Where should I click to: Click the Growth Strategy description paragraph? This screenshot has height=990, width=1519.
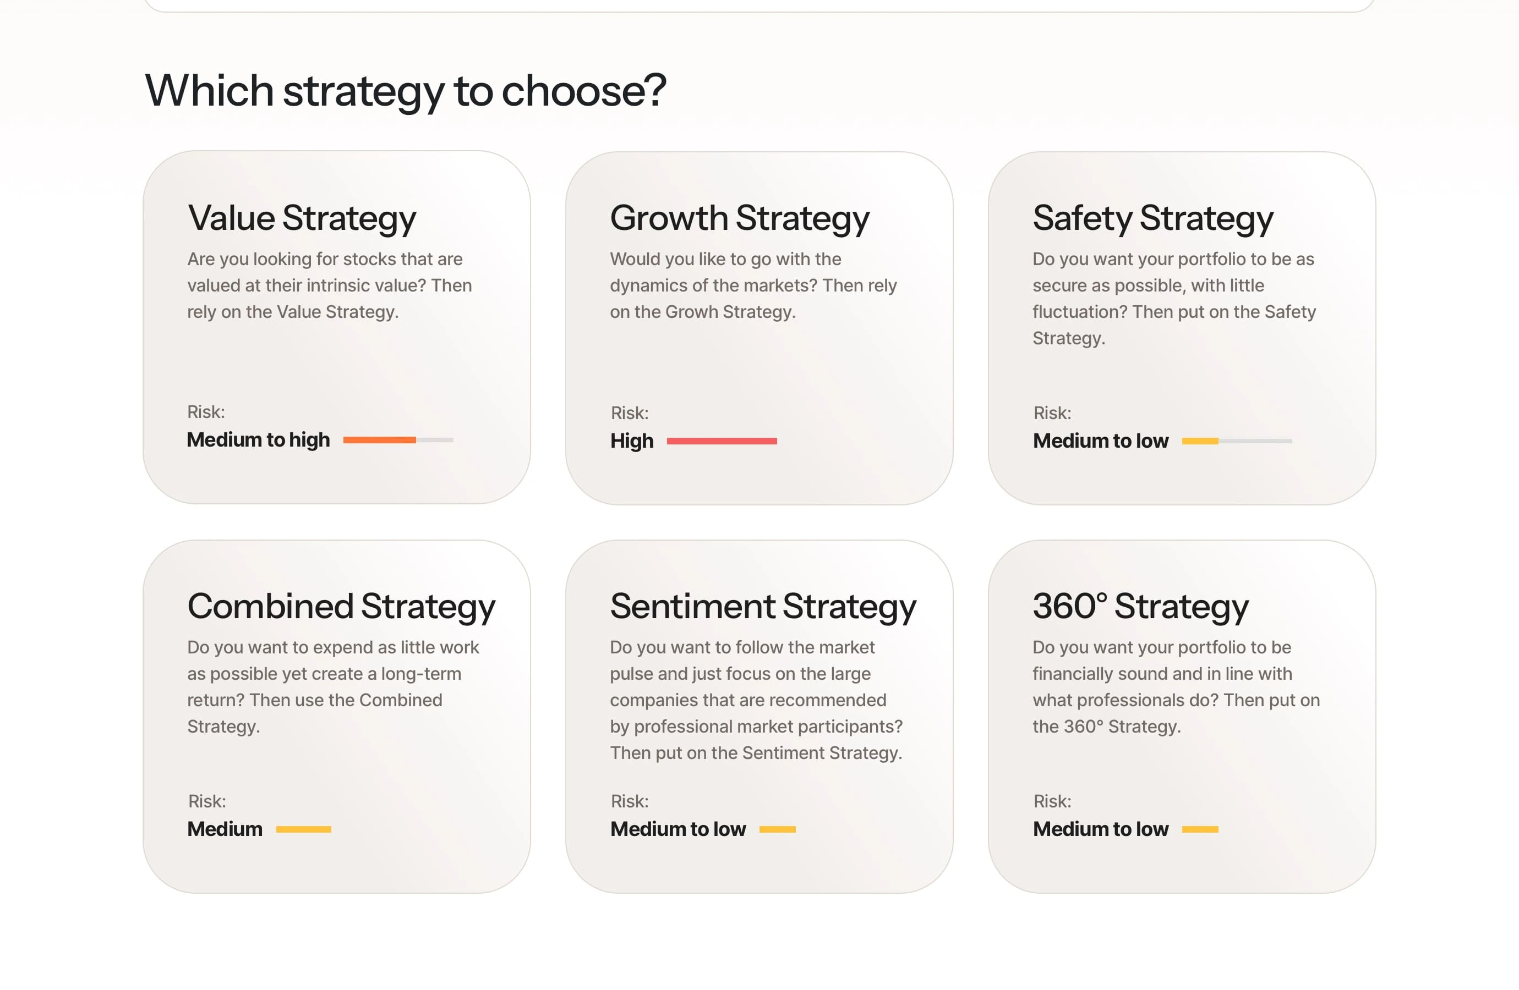point(752,285)
